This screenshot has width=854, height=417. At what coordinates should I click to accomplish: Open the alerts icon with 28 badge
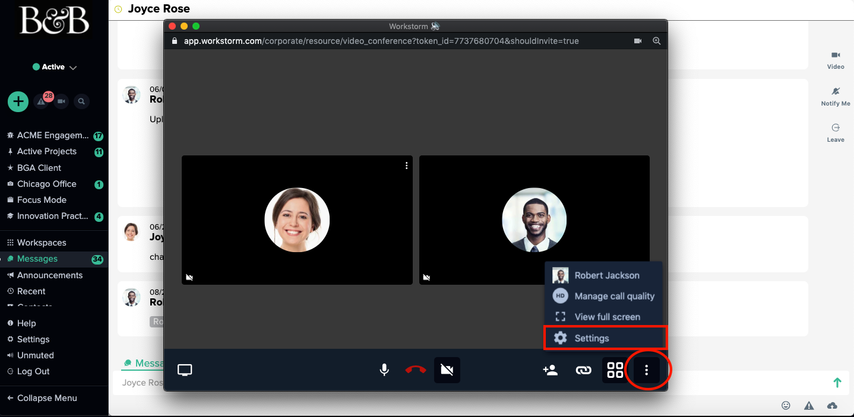[42, 101]
